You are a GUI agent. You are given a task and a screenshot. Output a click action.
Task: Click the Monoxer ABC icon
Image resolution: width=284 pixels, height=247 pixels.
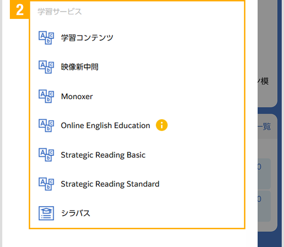pos(47,96)
